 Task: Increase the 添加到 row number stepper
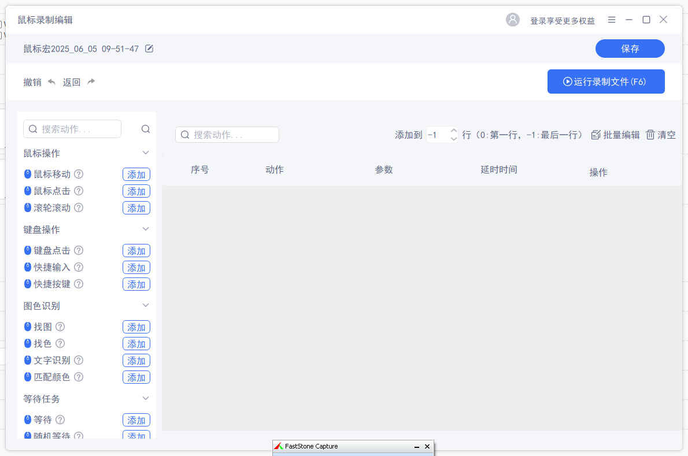(454, 131)
